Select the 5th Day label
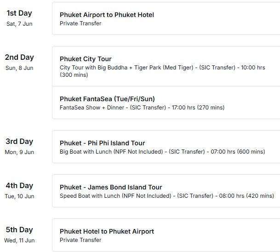 19,229
